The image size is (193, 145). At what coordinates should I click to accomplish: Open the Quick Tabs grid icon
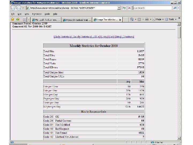[24, 20]
